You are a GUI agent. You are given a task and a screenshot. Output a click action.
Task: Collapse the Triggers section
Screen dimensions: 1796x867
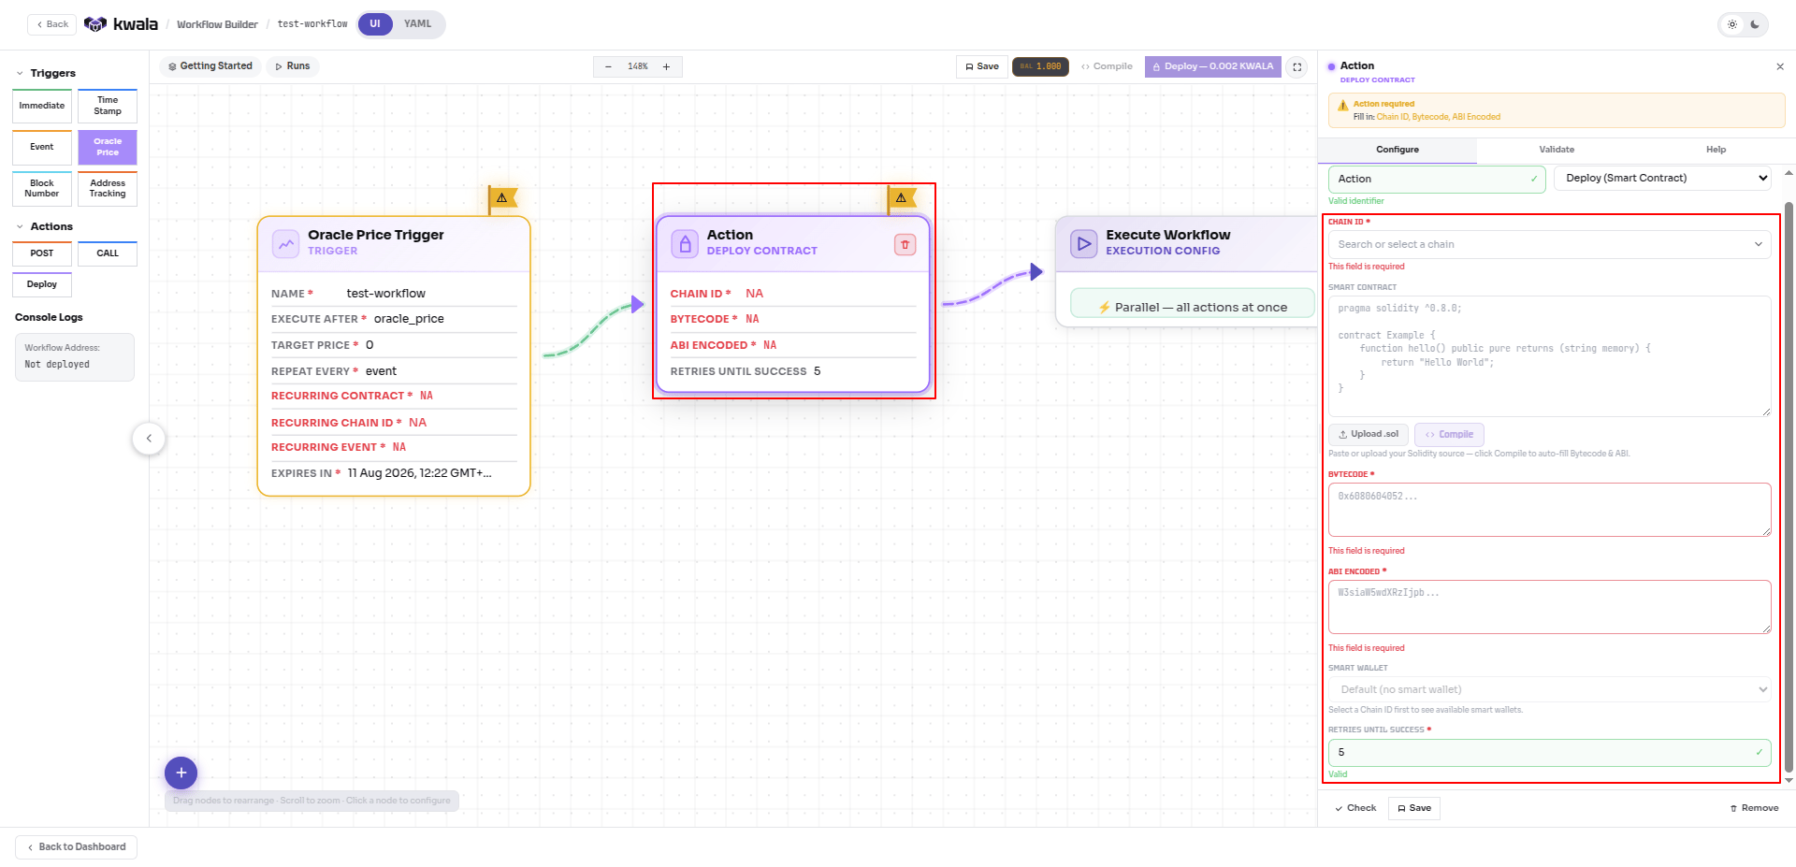(20, 73)
